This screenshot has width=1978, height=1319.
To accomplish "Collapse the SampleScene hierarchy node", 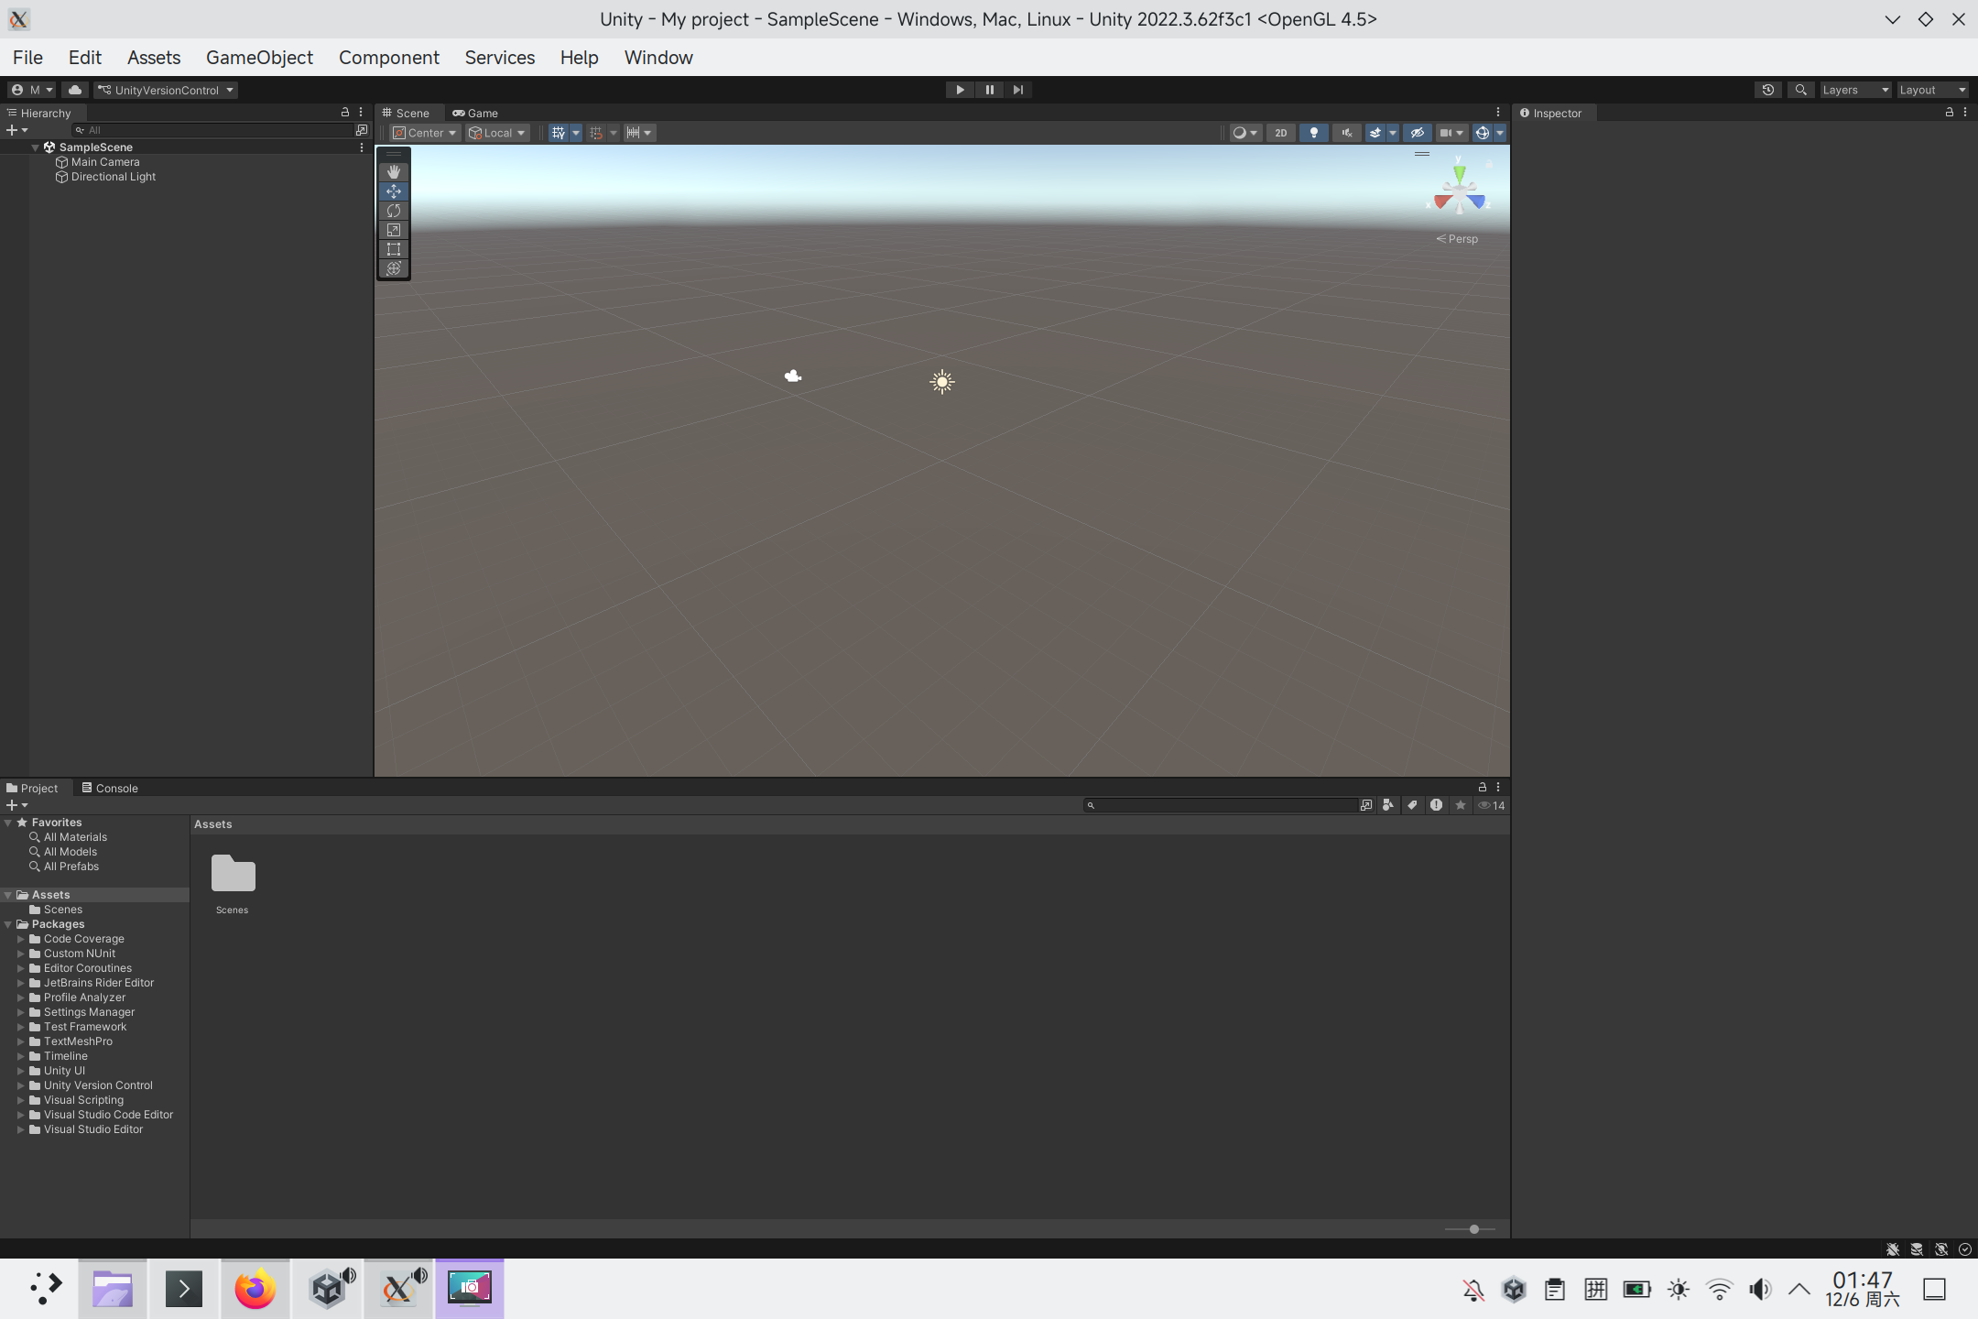I will [x=36, y=147].
